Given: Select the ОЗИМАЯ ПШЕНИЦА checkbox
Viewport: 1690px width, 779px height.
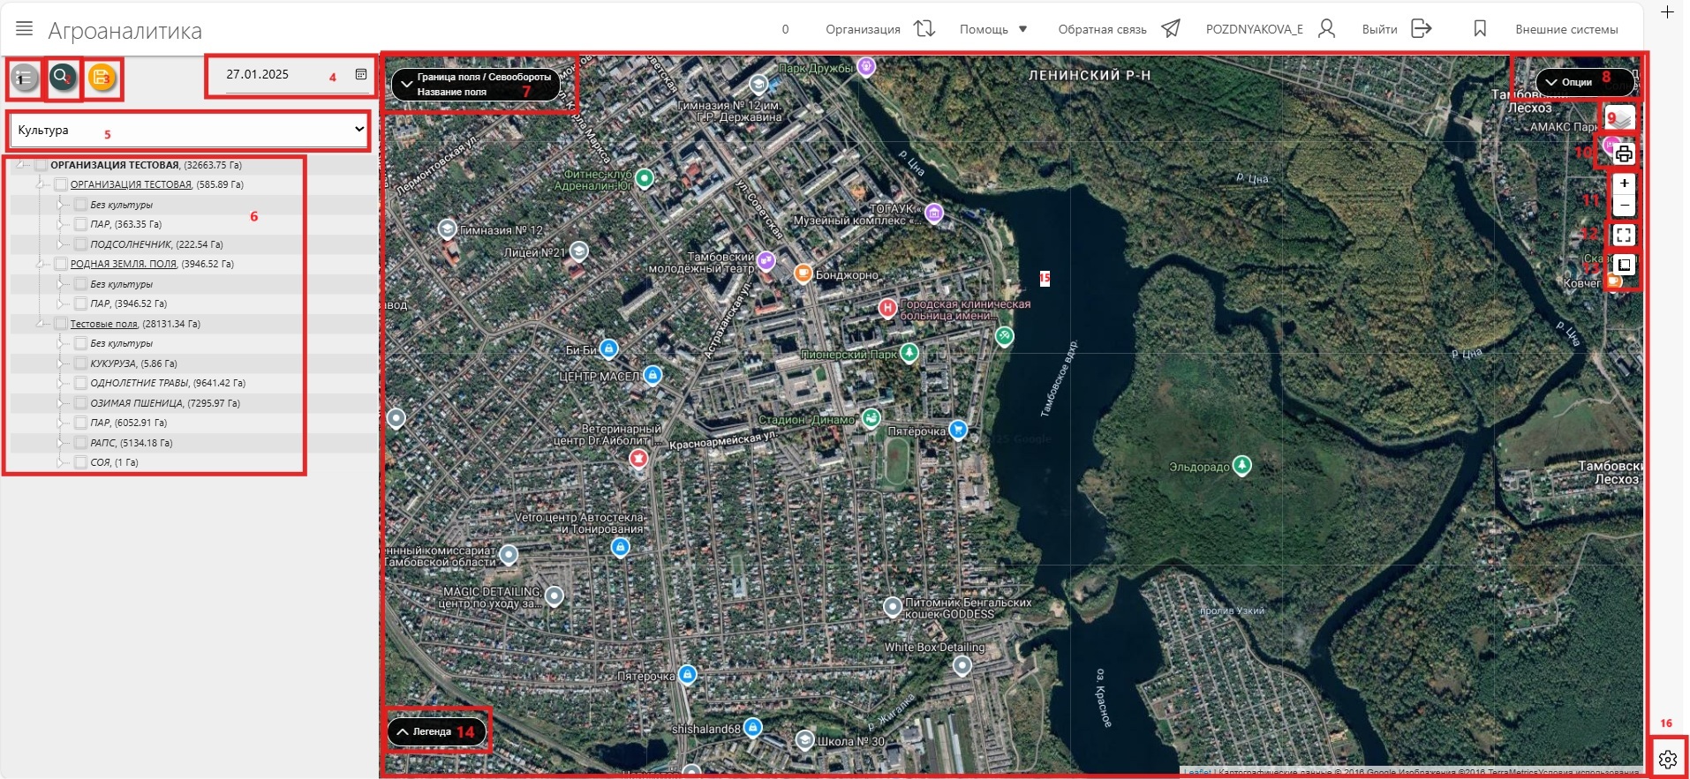Looking at the screenshot, I should point(80,403).
